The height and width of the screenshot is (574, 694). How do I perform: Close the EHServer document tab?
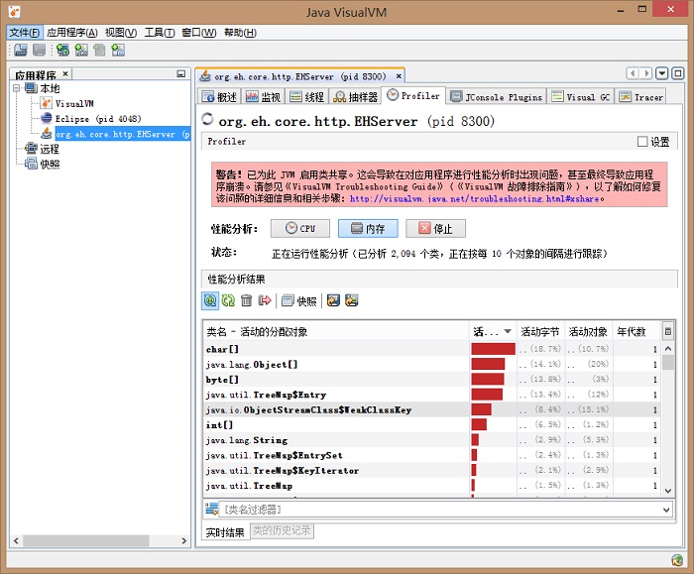(x=399, y=76)
